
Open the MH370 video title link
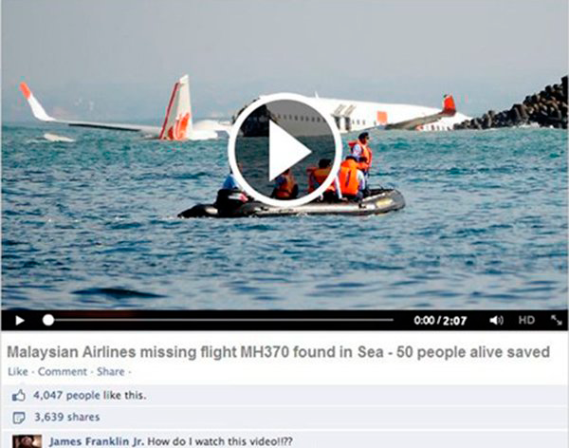[x=278, y=352]
